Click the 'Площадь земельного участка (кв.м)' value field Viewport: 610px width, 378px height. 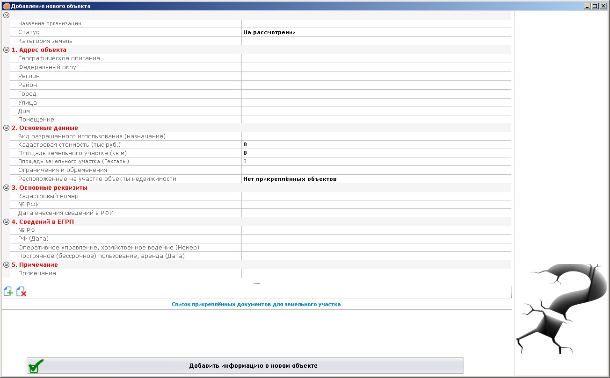377,153
